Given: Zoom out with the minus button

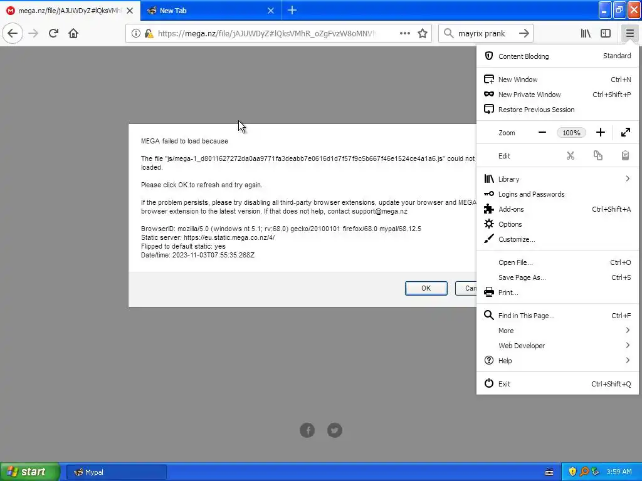Looking at the screenshot, I should (542, 133).
